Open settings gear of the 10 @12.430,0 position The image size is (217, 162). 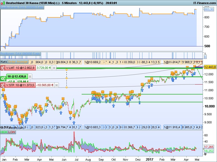[3, 79]
